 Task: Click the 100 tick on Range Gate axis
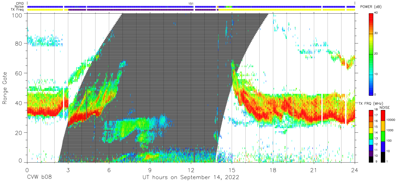(x=18, y=15)
